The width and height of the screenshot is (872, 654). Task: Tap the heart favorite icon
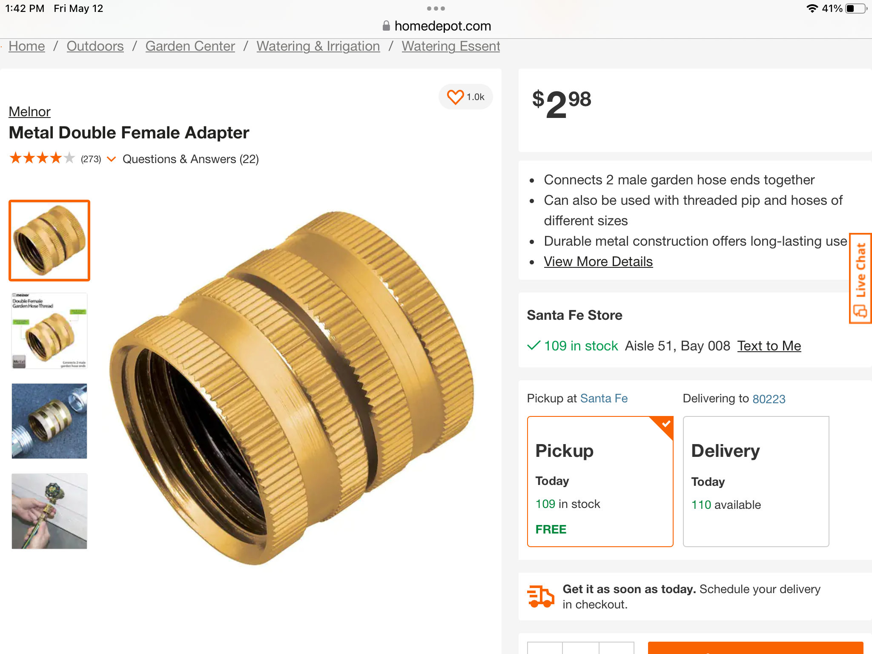tap(455, 97)
